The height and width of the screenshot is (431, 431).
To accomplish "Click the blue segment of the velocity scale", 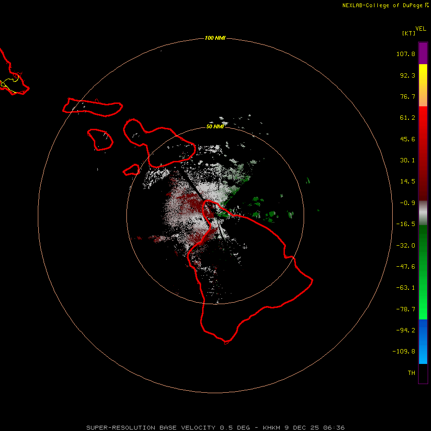I will [423, 341].
